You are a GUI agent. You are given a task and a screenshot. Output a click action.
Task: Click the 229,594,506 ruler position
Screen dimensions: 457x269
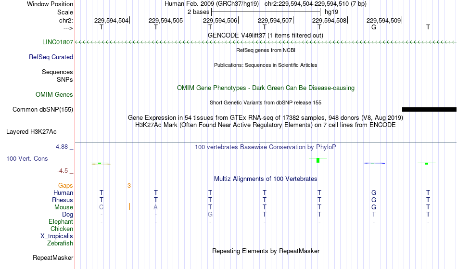click(220, 20)
